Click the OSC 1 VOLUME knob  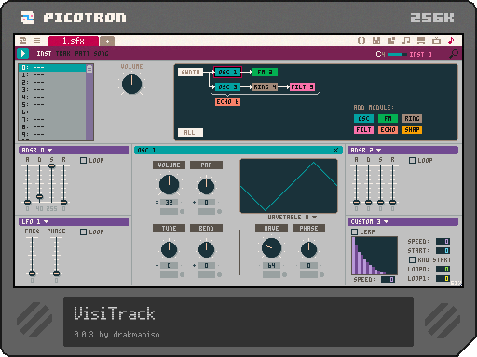[169, 185]
